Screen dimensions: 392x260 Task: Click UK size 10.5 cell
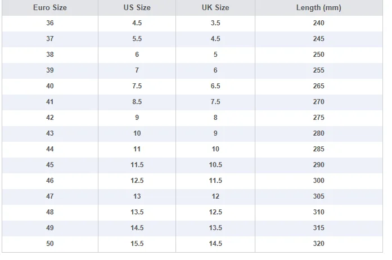pyautogui.click(x=215, y=165)
